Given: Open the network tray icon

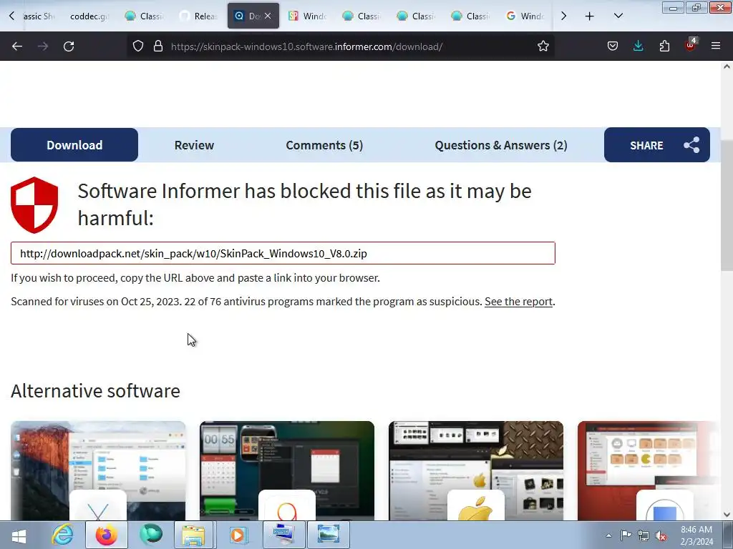Looking at the screenshot, I should click(644, 535).
